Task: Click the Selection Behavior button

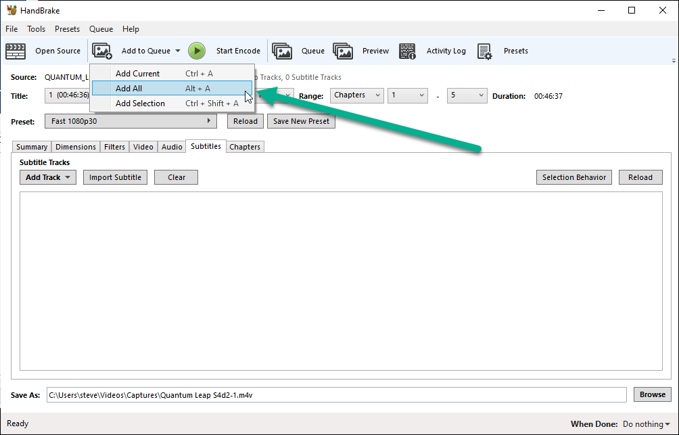Action: click(x=574, y=177)
